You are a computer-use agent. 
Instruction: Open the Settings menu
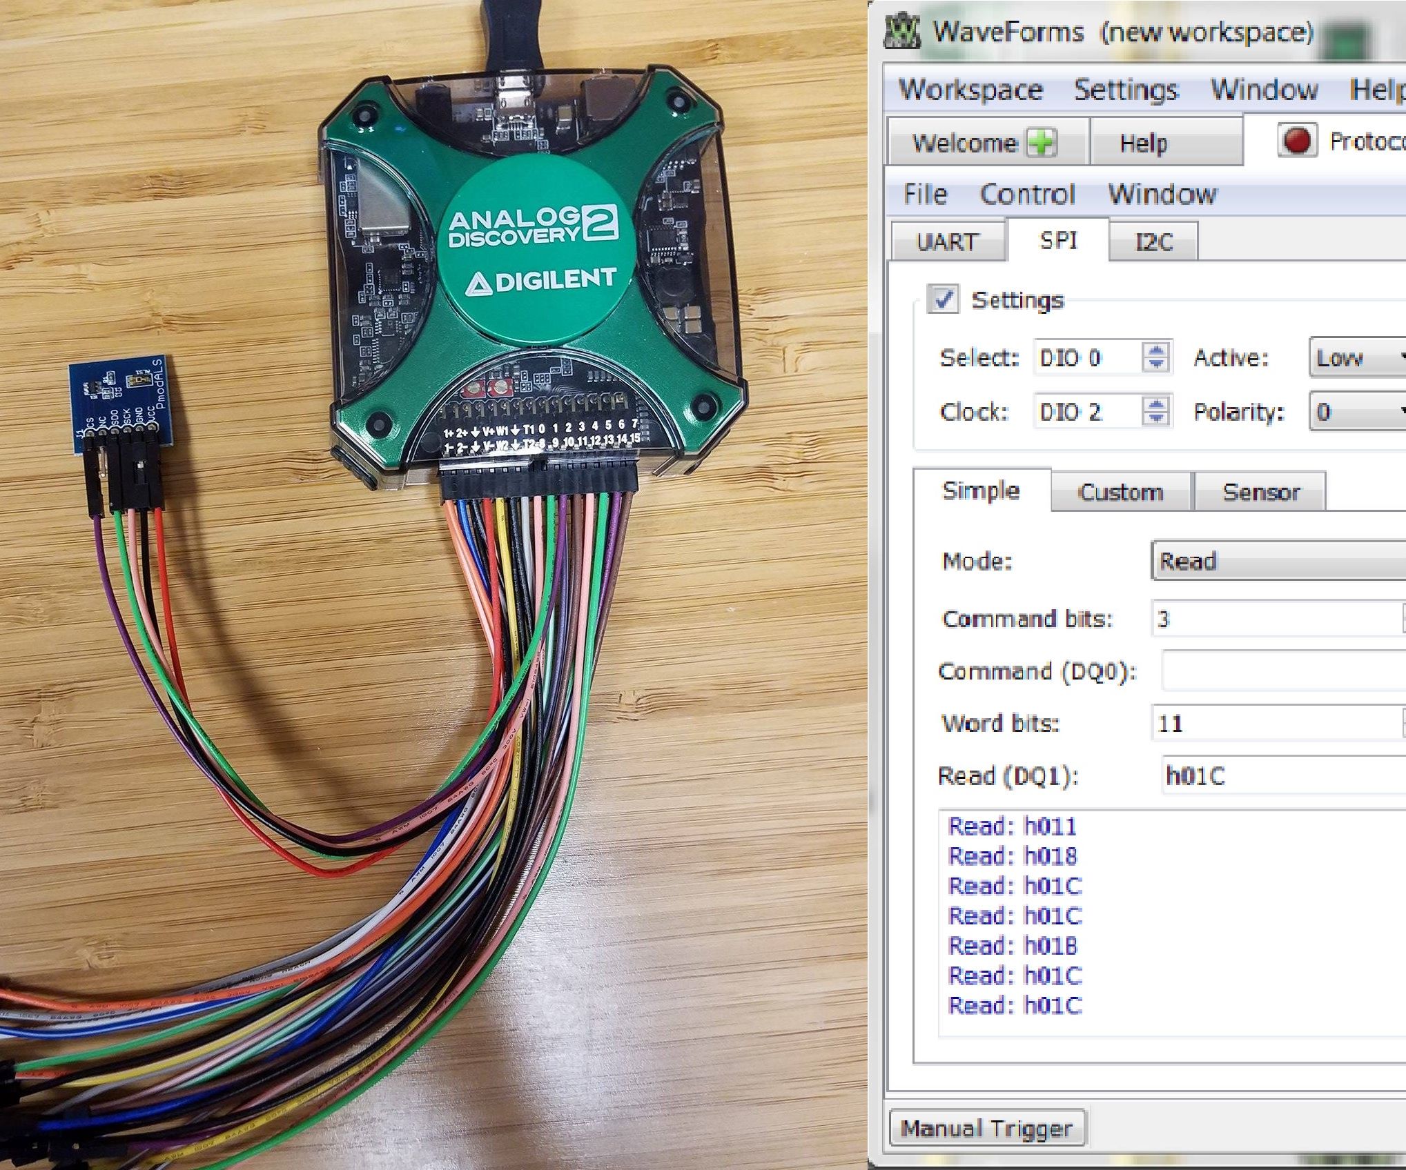pos(1126,90)
